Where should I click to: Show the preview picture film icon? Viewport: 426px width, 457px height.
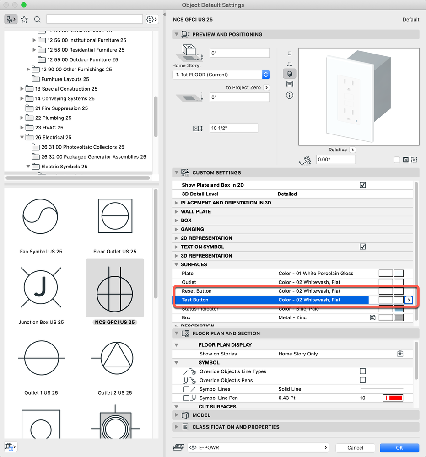pyautogui.click(x=290, y=85)
